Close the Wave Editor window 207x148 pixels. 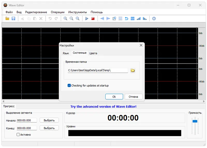point(200,5)
